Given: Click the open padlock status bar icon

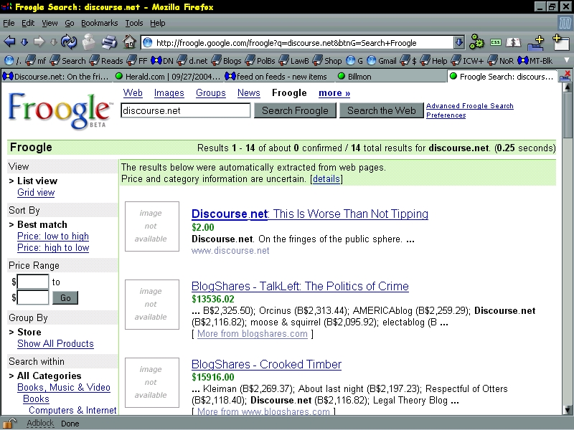Looking at the screenshot, I should coord(10,423).
